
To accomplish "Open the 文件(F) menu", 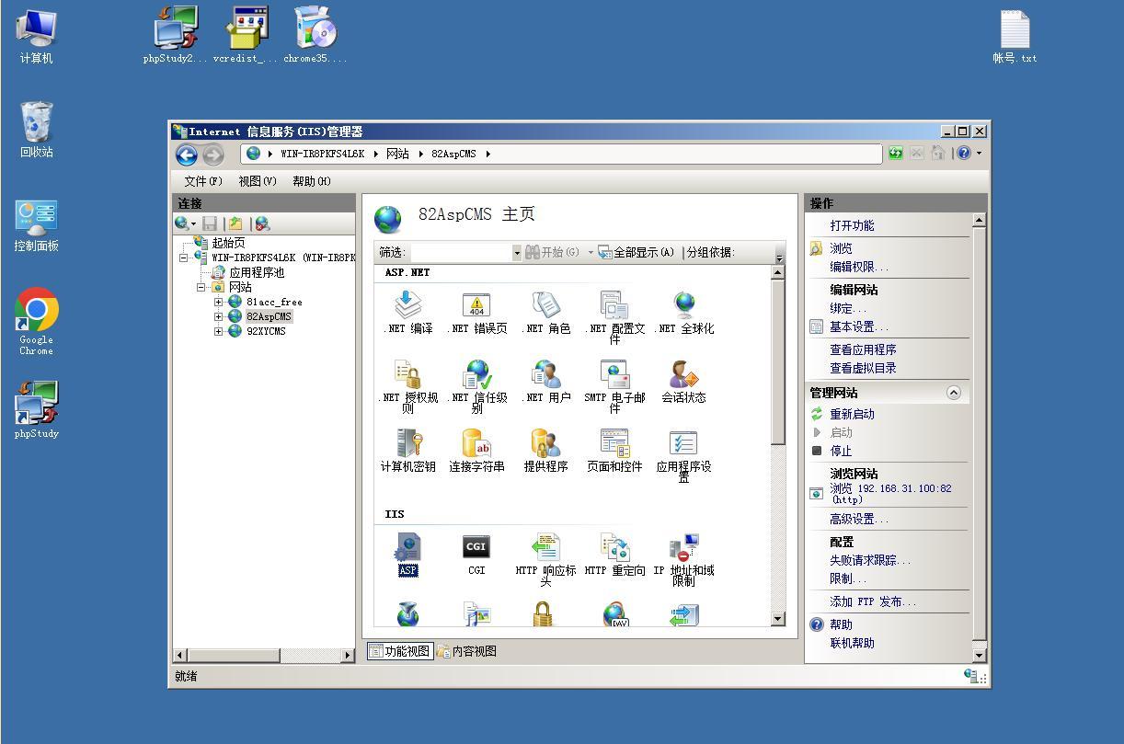I will (203, 181).
